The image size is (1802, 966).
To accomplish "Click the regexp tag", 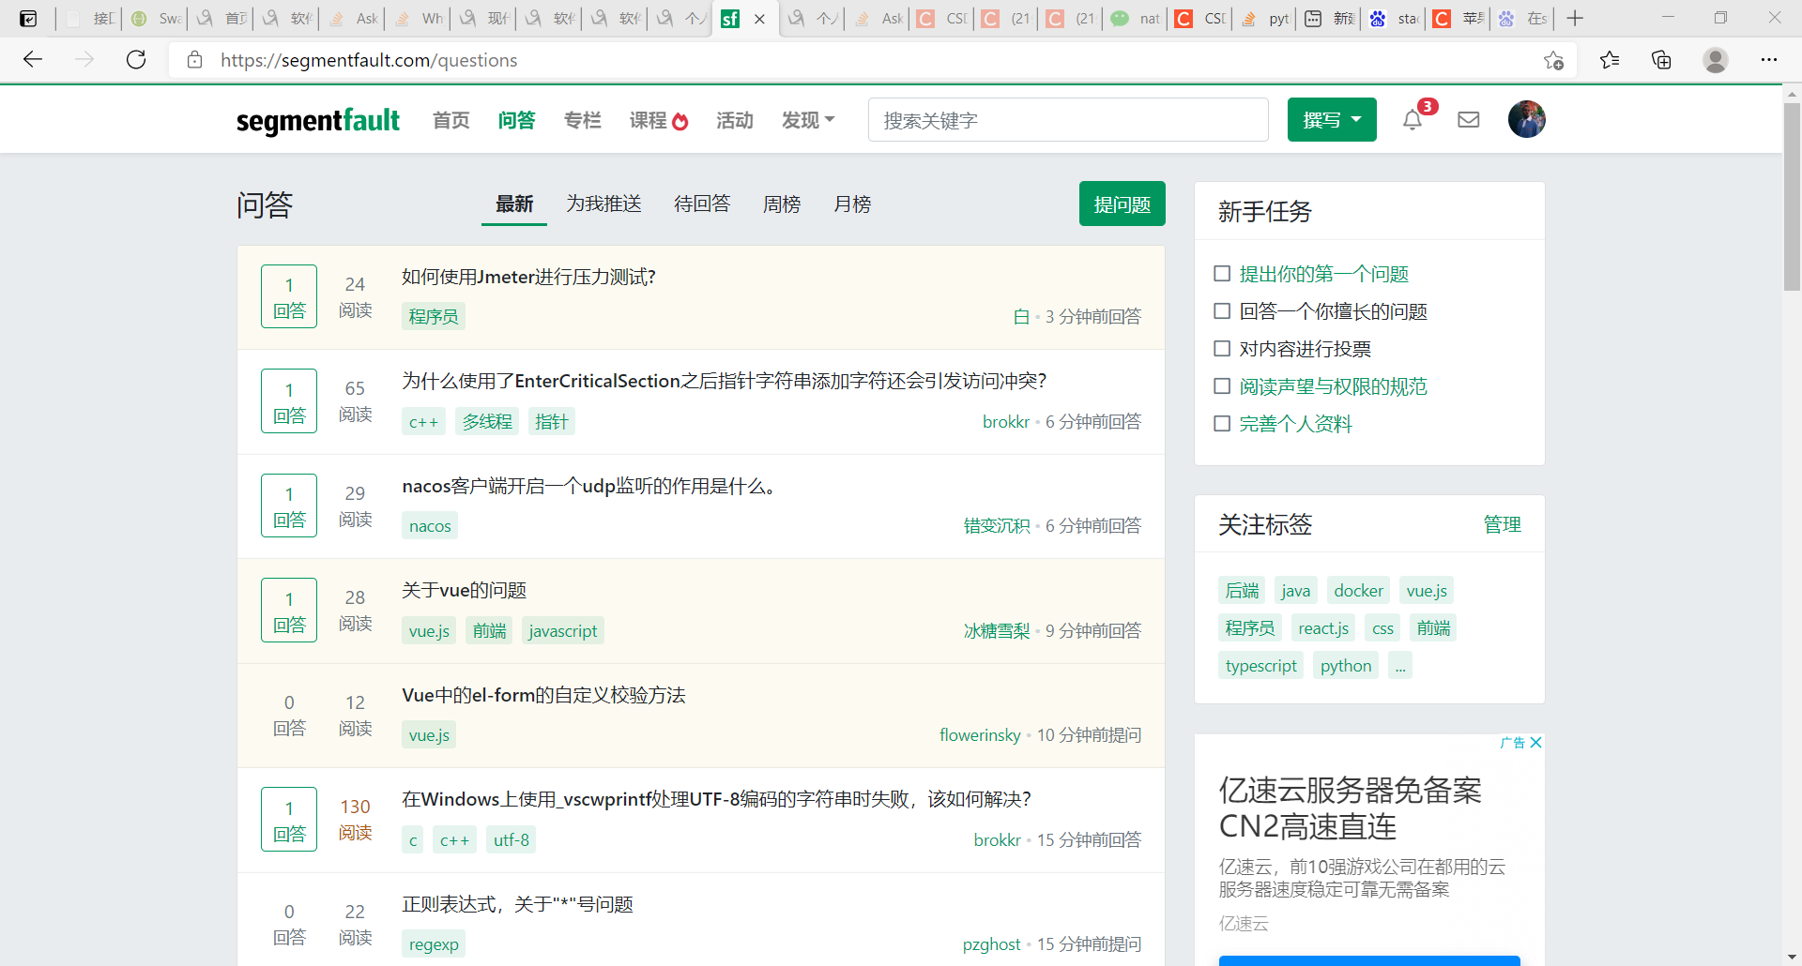I will (434, 944).
